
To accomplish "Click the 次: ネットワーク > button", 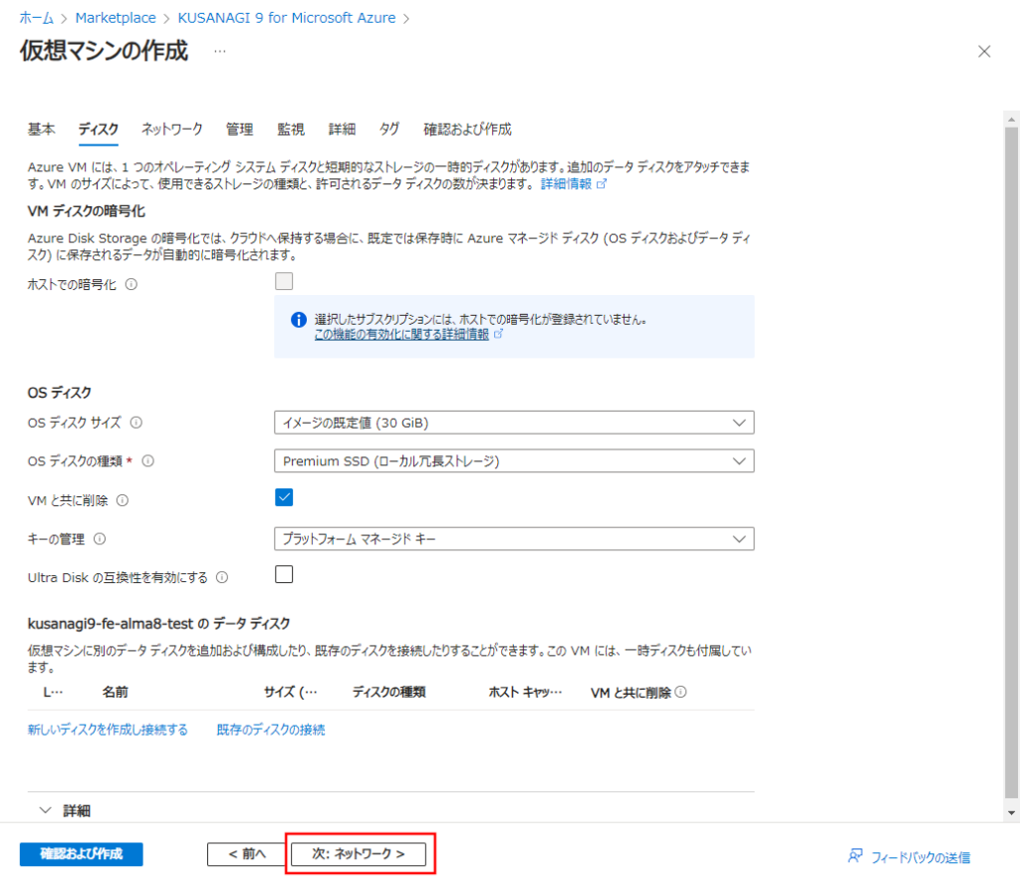I will click(x=359, y=854).
